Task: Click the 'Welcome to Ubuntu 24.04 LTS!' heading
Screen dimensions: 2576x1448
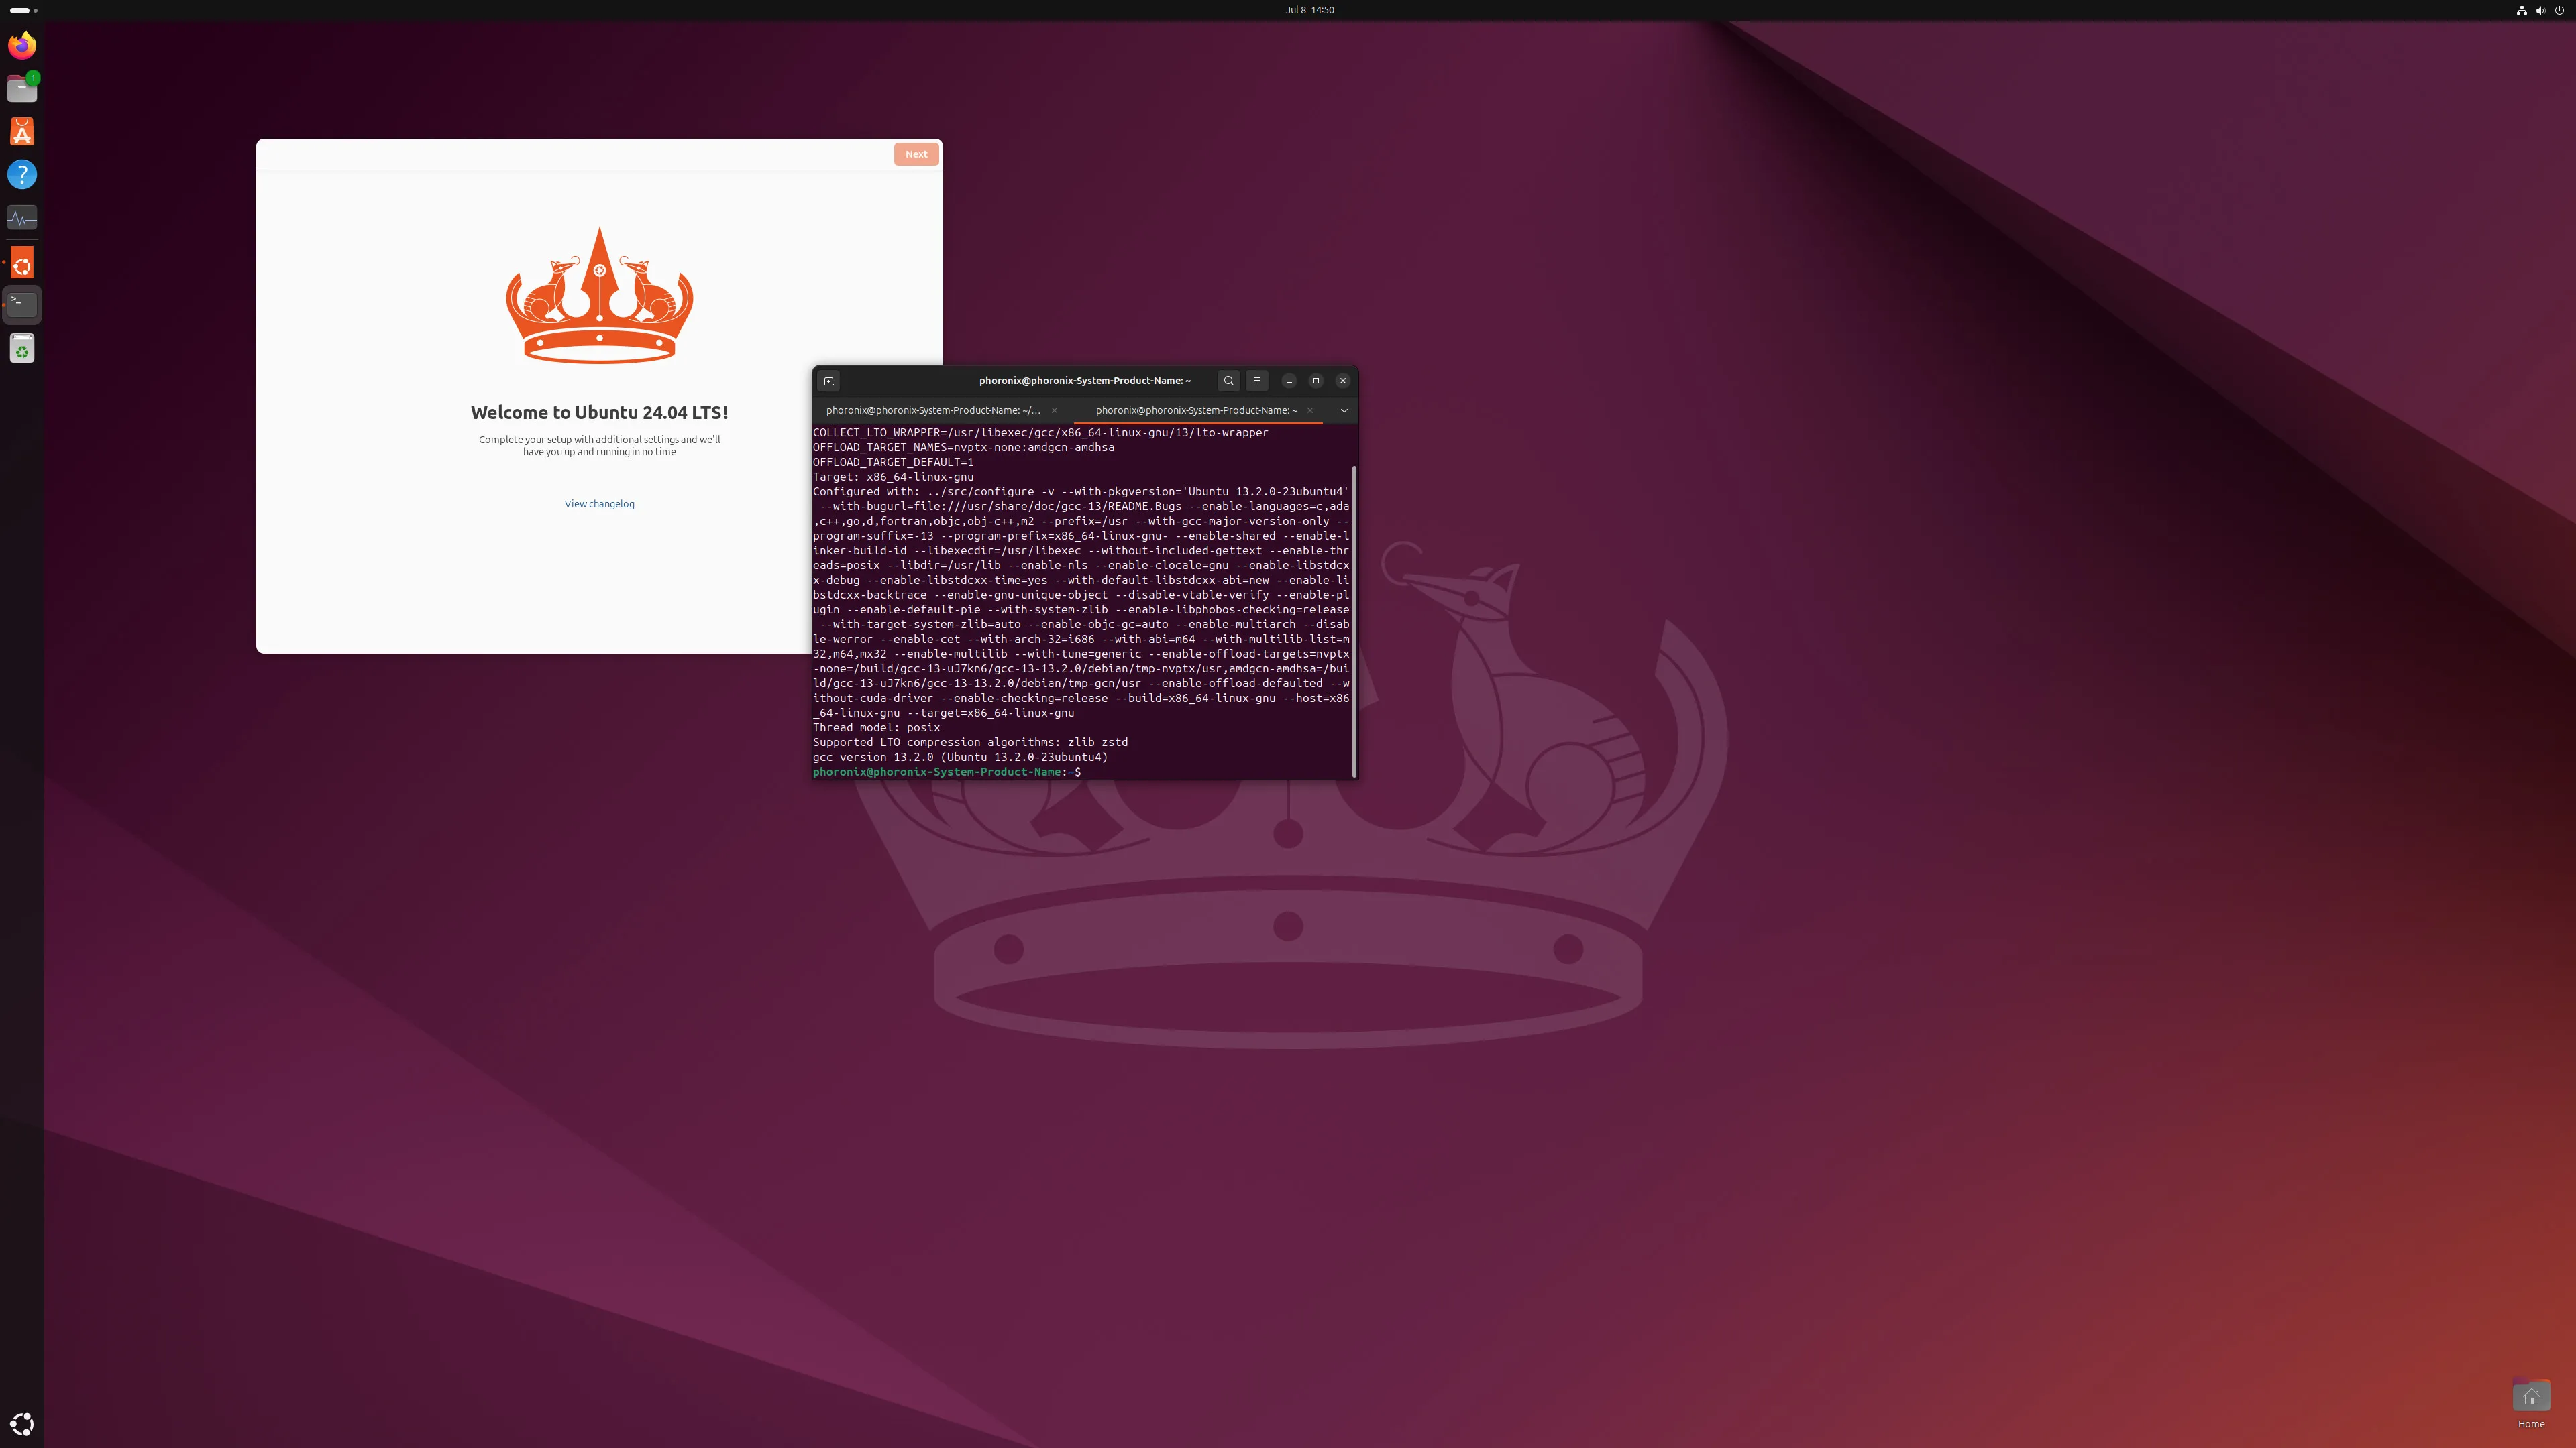Action: [599, 413]
